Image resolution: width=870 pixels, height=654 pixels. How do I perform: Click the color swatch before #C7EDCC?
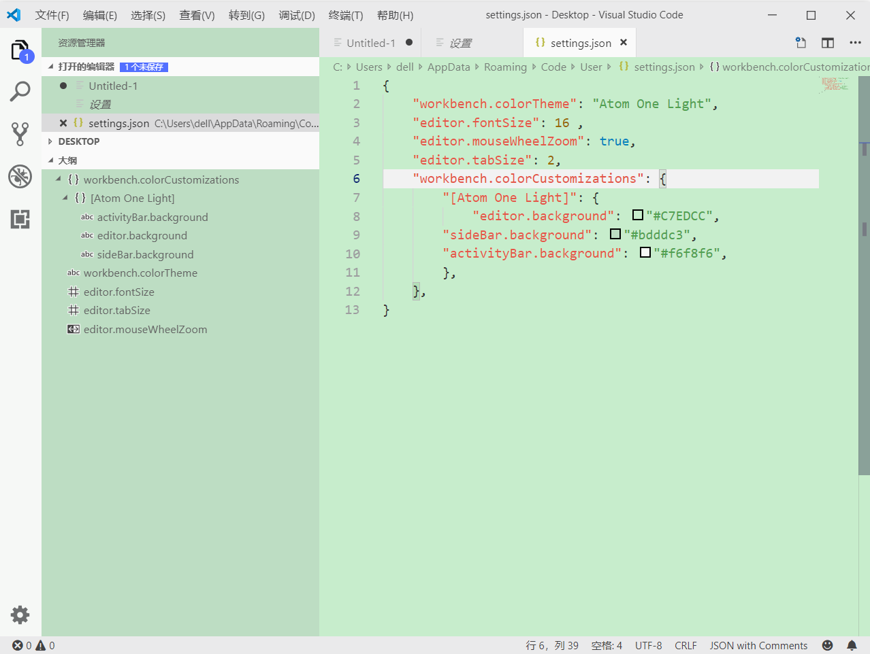[638, 215]
